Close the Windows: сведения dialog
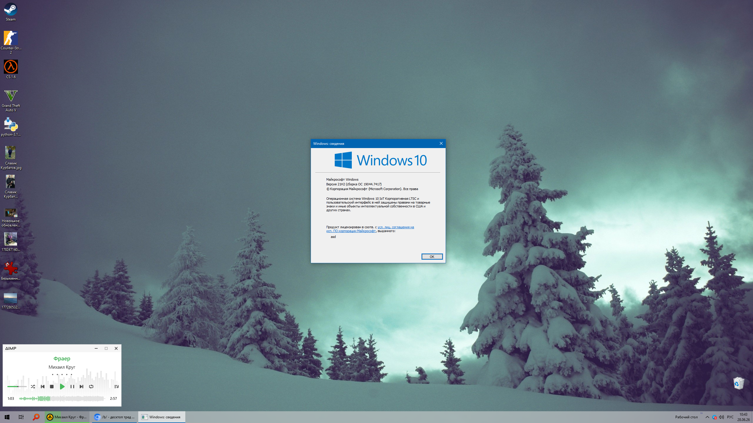This screenshot has width=753, height=423. [x=441, y=143]
